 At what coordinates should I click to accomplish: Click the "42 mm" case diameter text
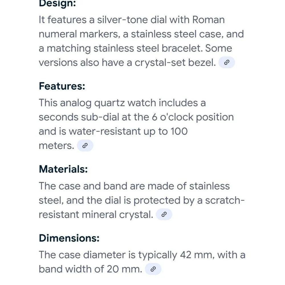196,255
